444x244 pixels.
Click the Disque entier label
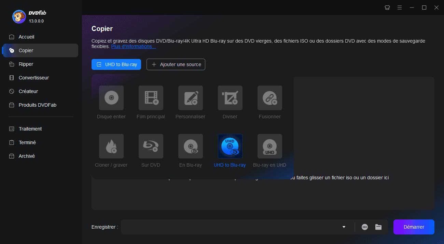pos(111,117)
